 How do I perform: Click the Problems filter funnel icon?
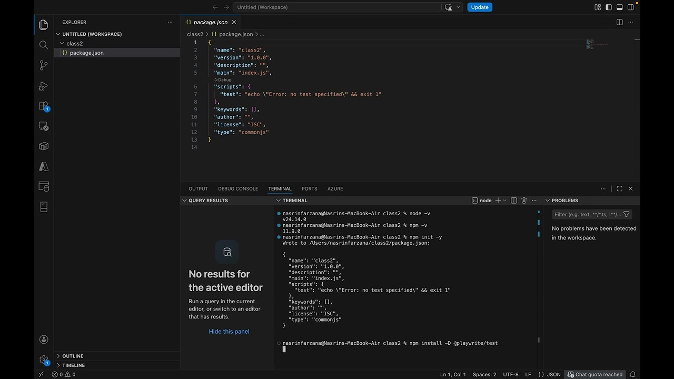pyautogui.click(x=626, y=214)
